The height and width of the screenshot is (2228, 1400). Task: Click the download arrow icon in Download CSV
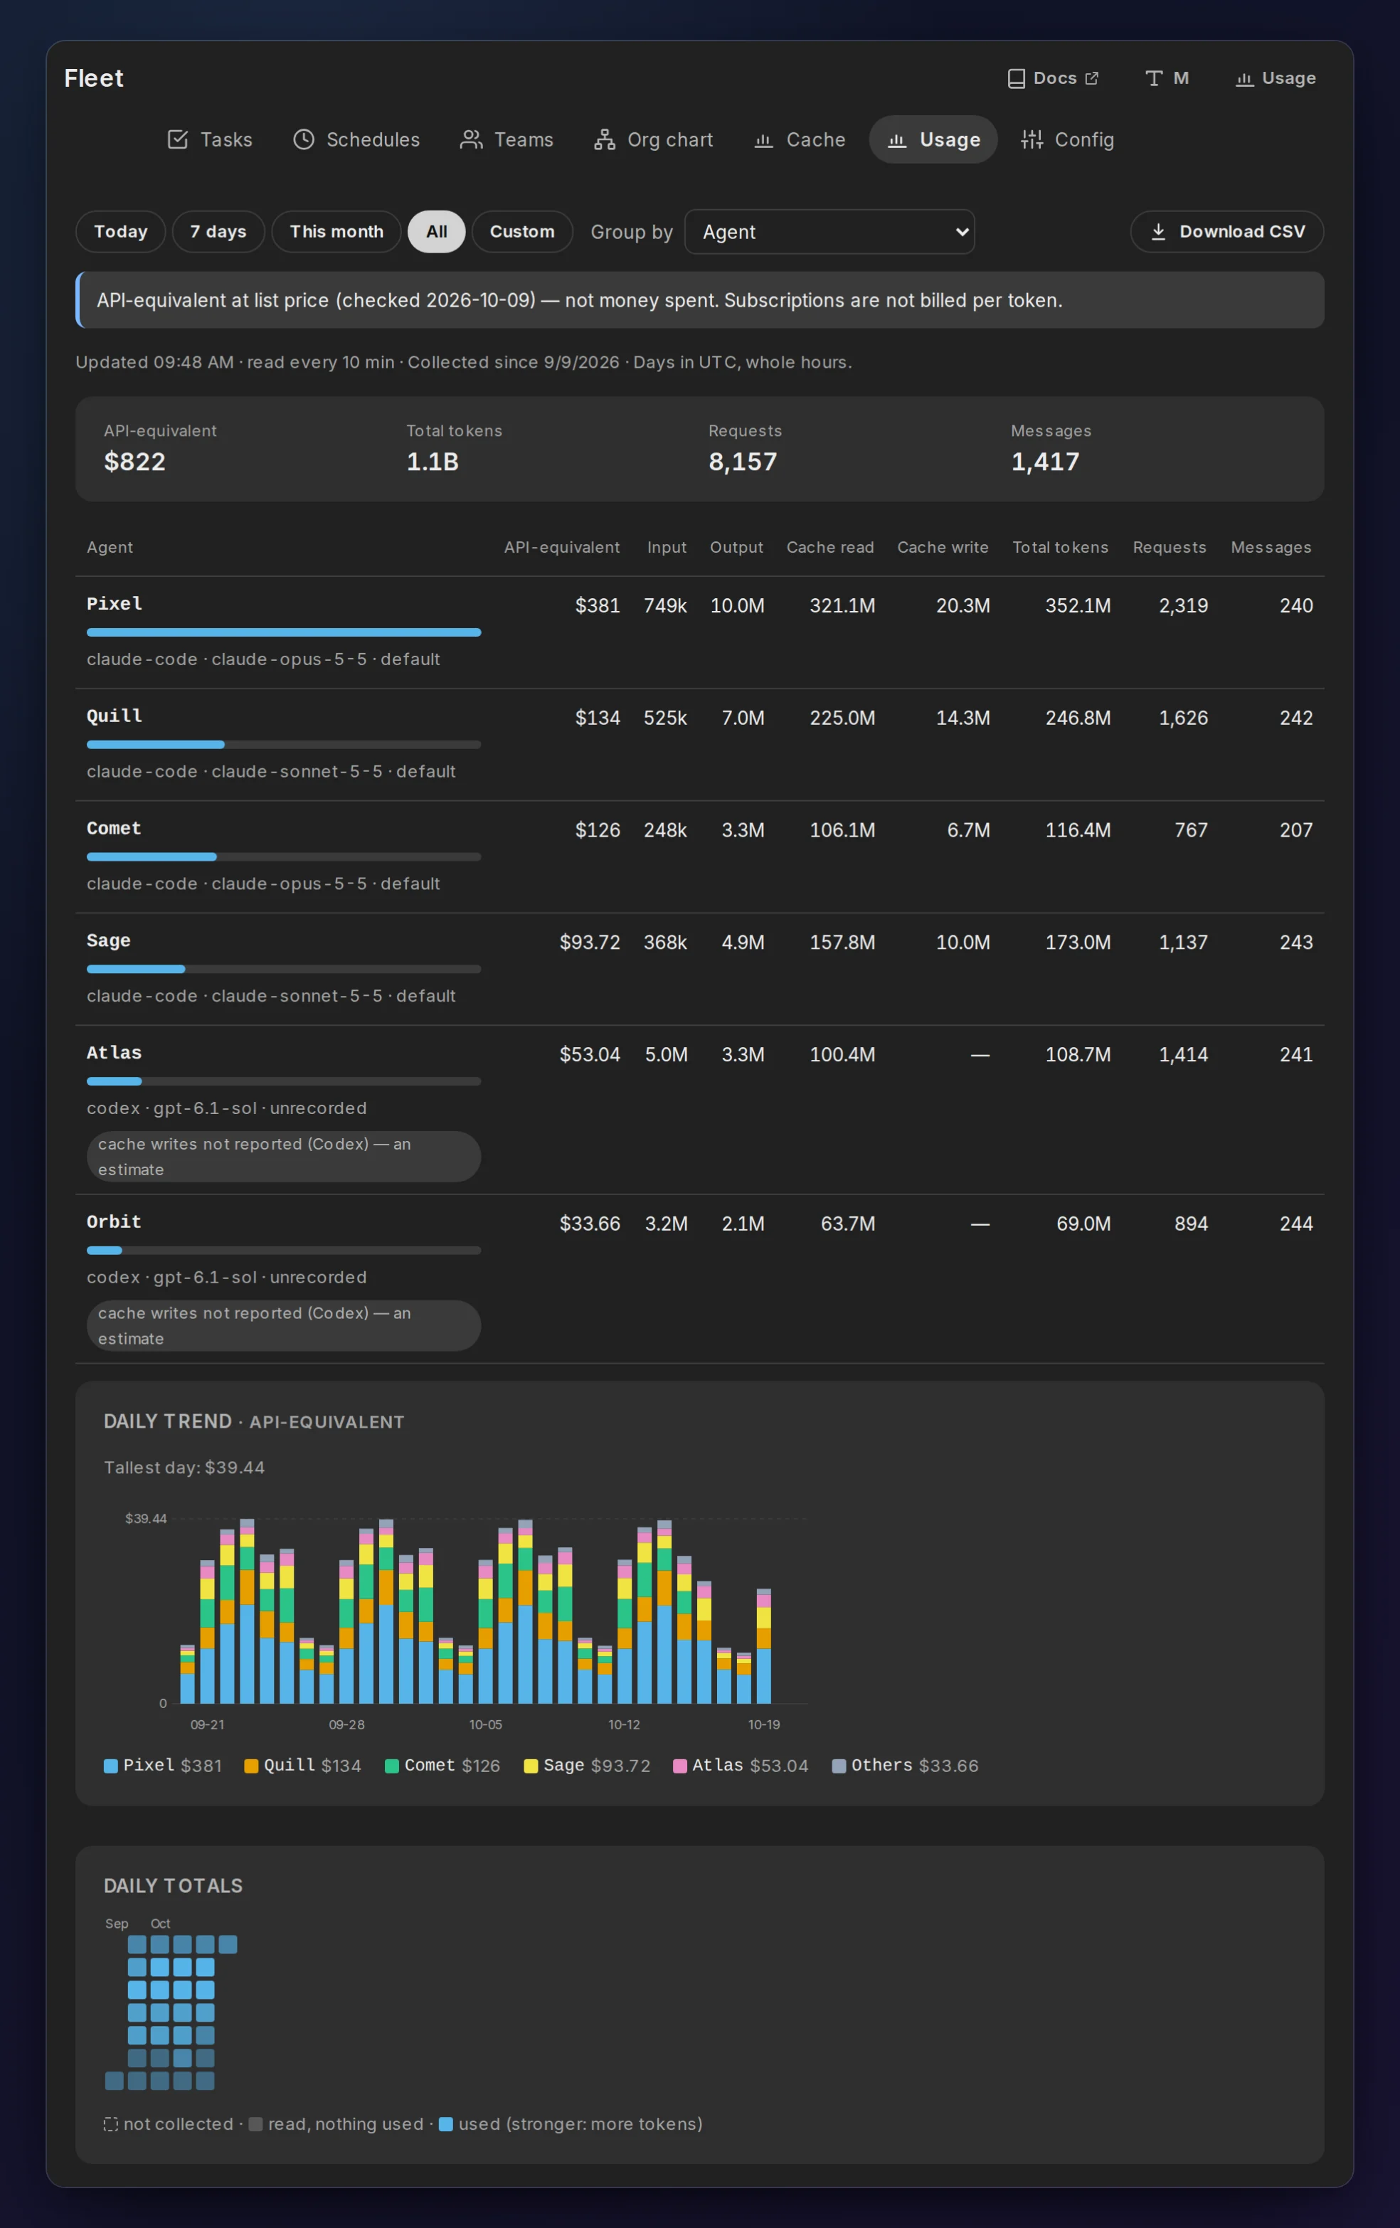click(1157, 231)
